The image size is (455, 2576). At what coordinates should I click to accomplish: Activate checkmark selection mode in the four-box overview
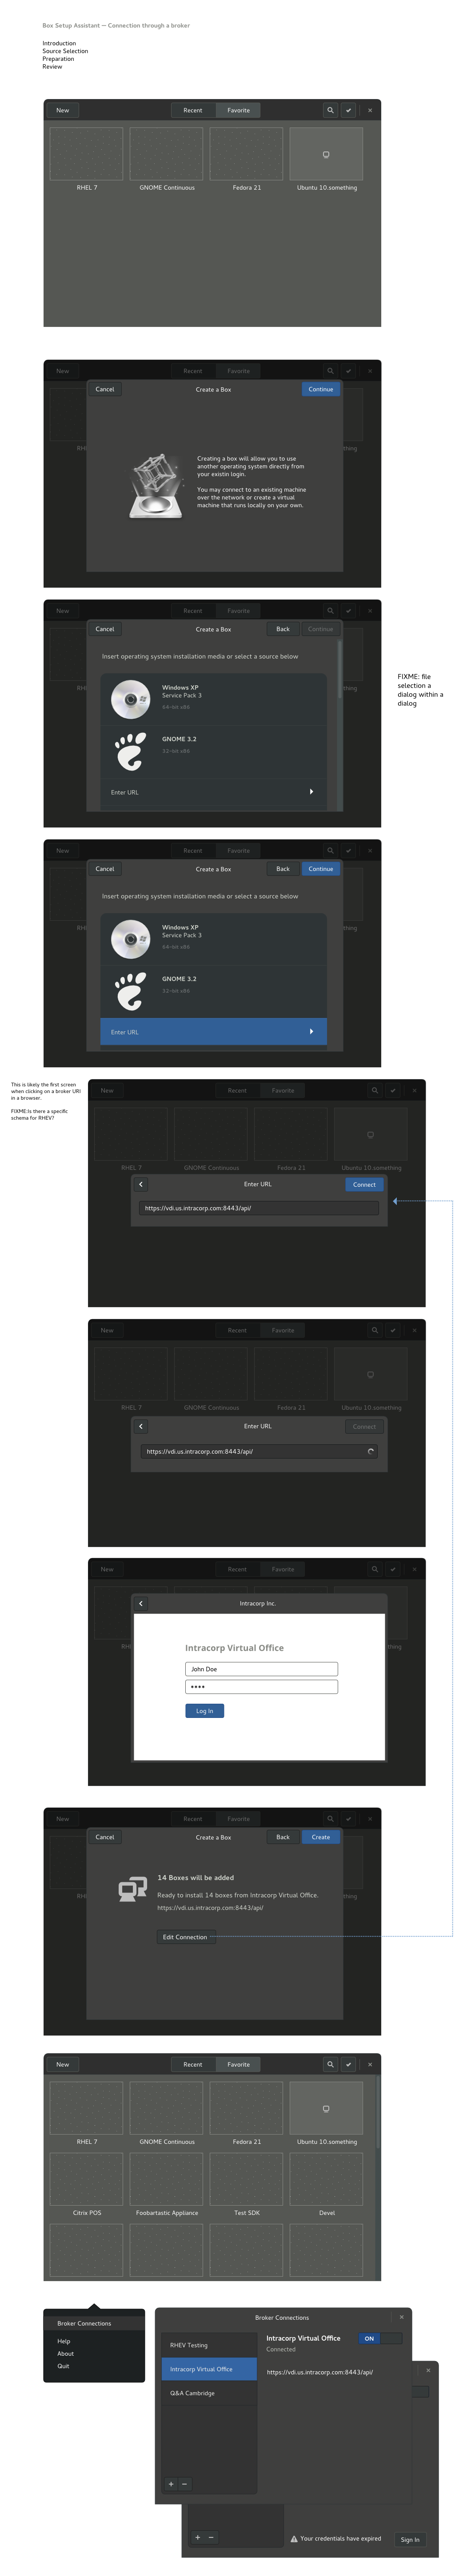point(348,110)
